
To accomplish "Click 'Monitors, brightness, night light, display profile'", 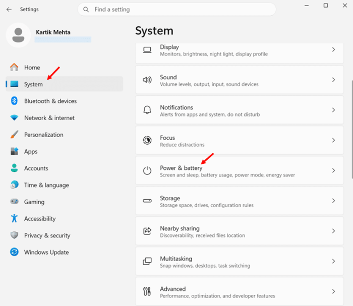I will click(x=214, y=54).
